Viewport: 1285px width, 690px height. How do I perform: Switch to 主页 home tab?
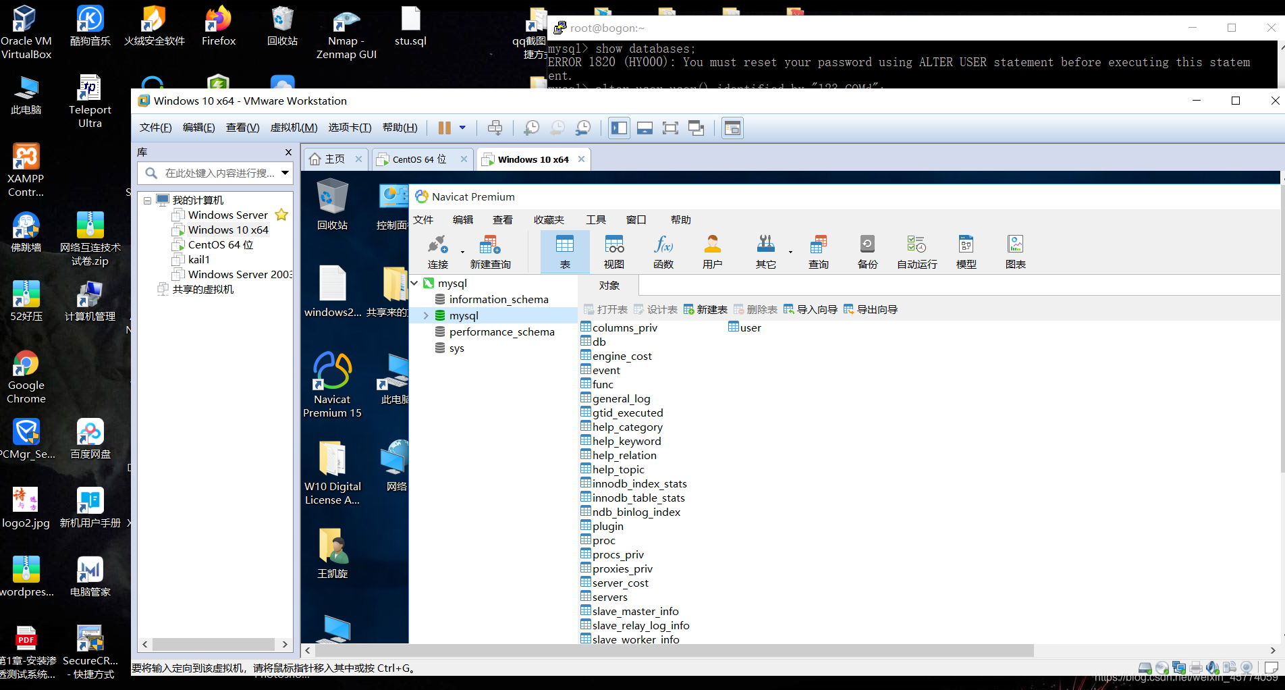coord(335,159)
